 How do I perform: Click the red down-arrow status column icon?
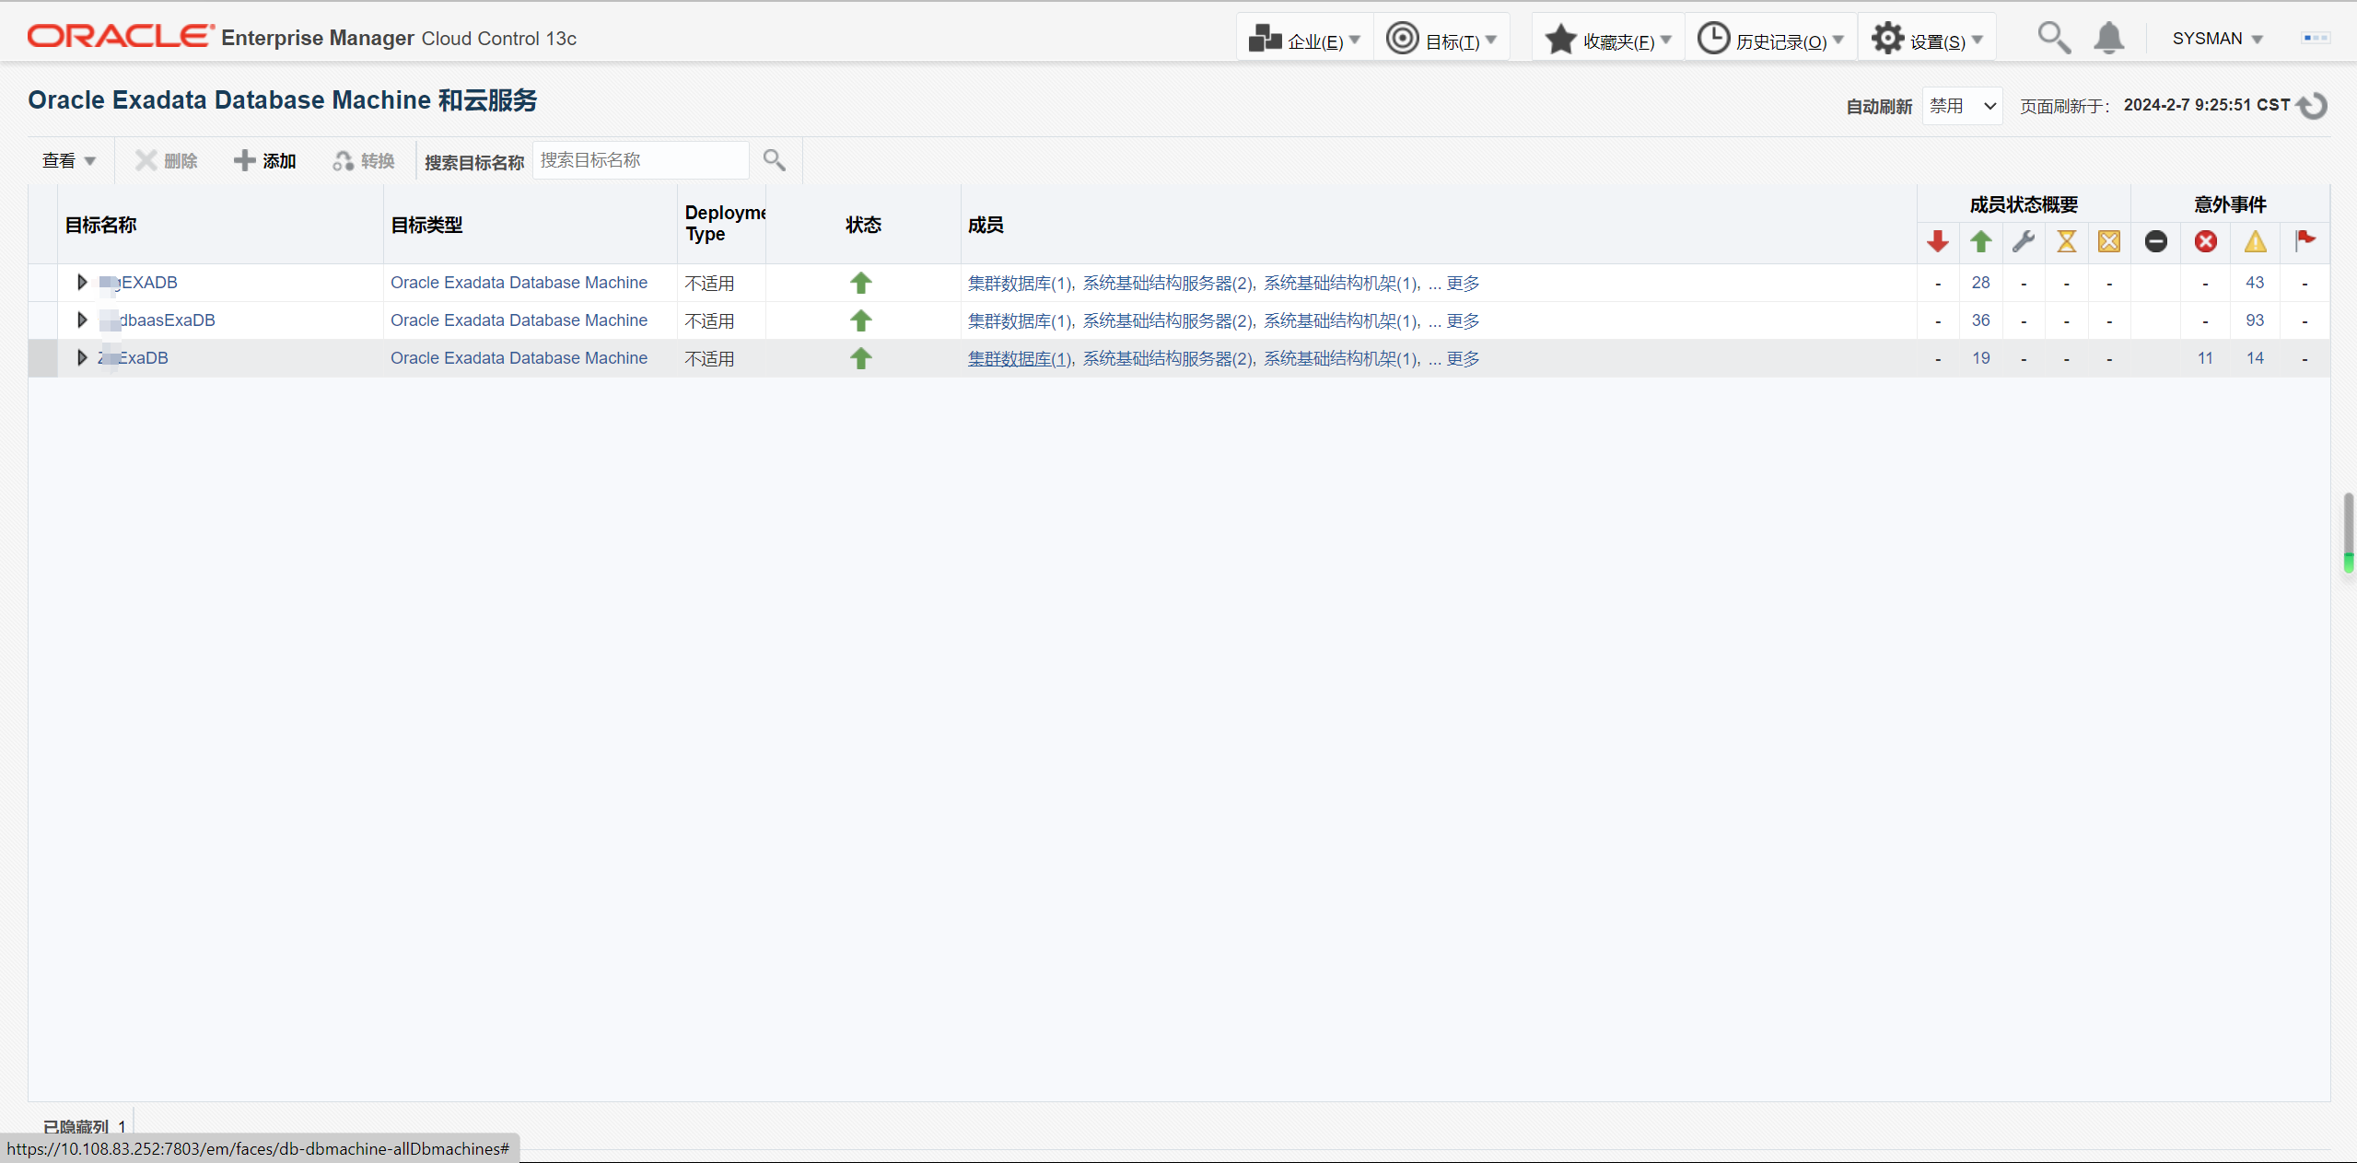[1937, 241]
